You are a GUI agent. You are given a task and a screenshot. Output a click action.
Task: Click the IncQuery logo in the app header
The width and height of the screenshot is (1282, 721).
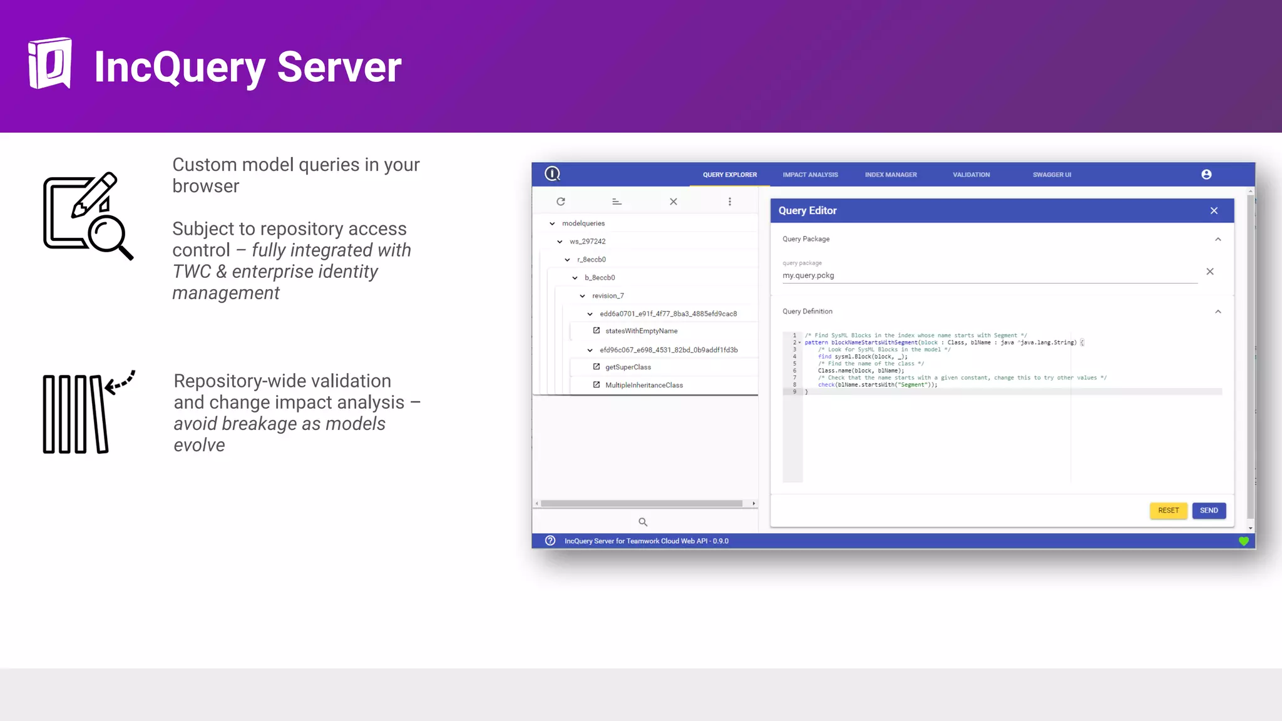(x=552, y=174)
